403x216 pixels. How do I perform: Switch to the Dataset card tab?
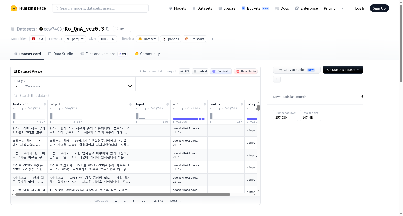point(27,54)
